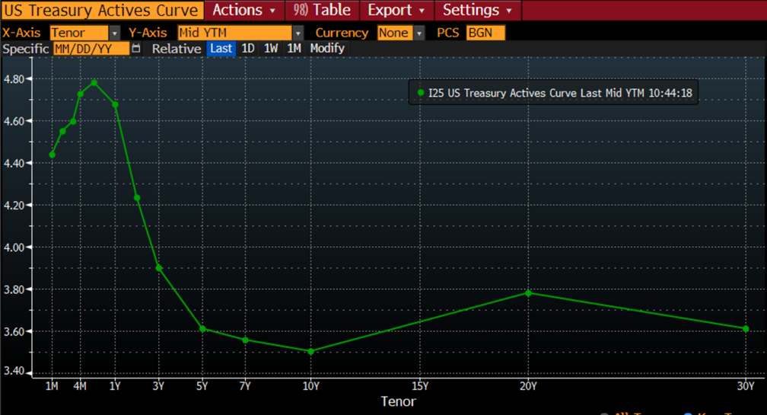Toggle the 1D relative period
This screenshot has height=415, width=767.
pos(248,48)
